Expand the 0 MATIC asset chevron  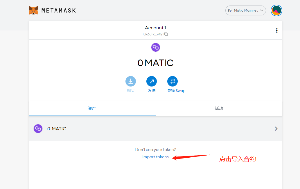point(276,129)
